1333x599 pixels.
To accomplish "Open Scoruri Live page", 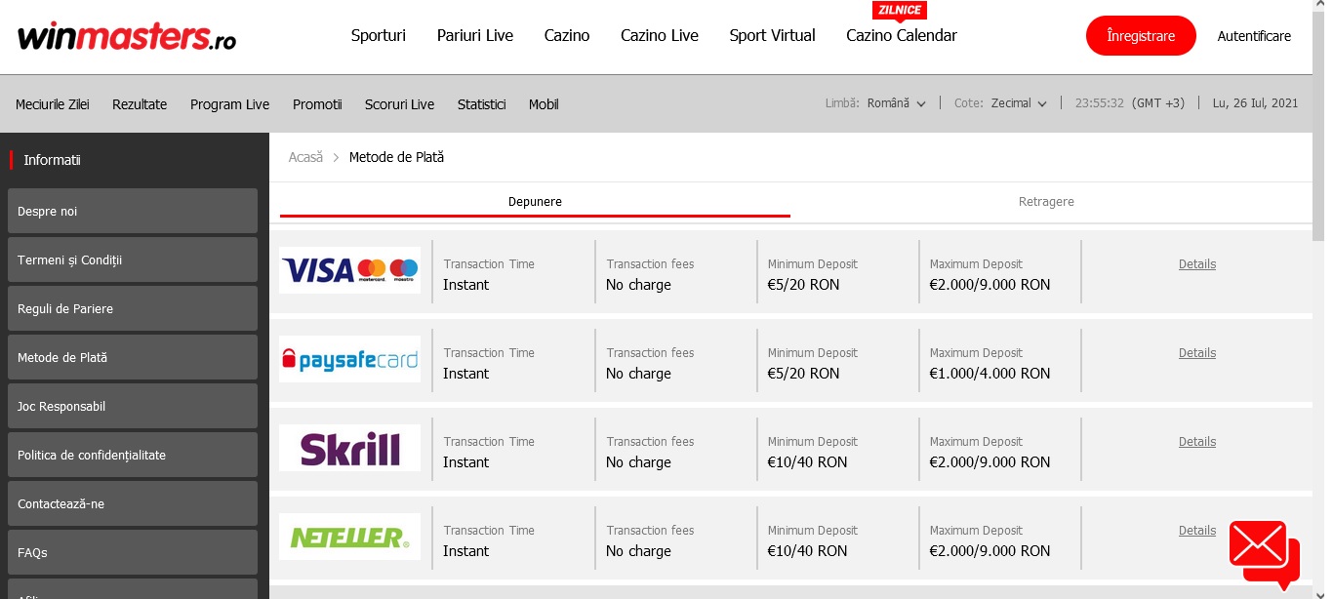I will (x=399, y=104).
